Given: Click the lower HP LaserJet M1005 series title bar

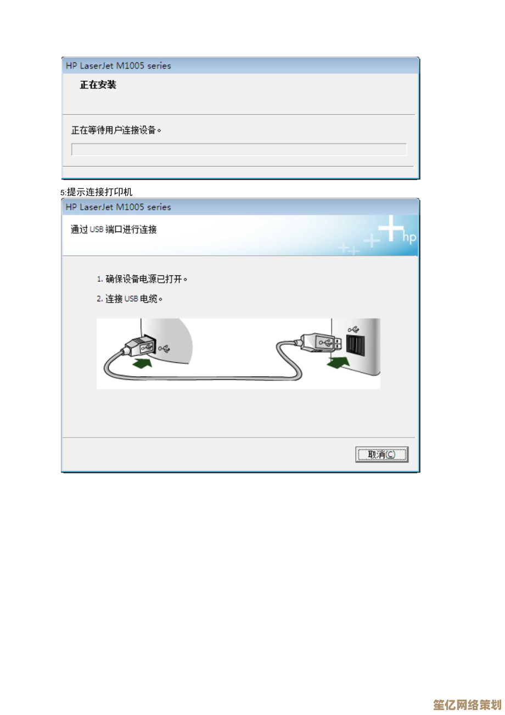Looking at the screenshot, I should point(240,207).
